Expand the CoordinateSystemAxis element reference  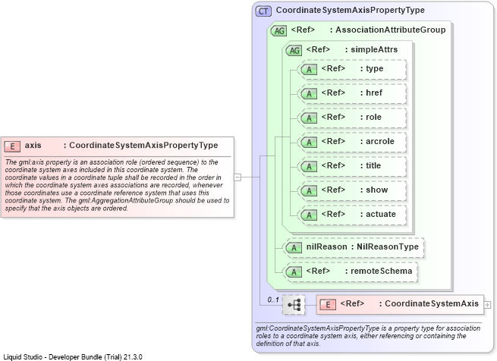487,305
